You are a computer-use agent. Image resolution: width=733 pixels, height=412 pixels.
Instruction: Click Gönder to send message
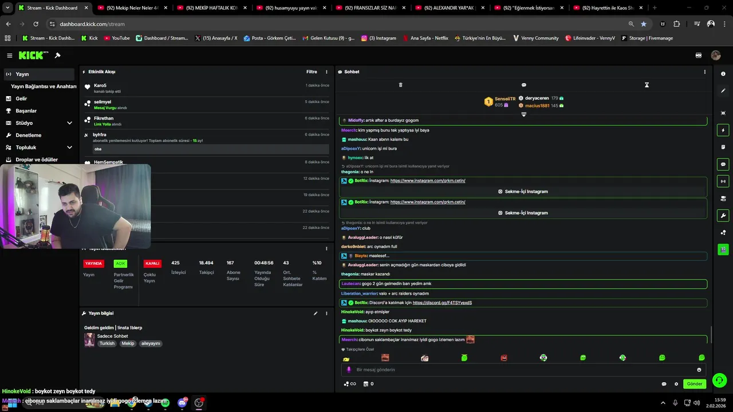[695, 384]
